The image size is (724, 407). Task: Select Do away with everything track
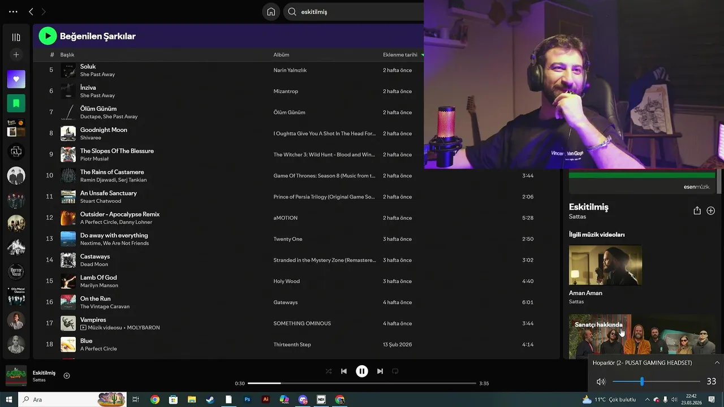click(114, 235)
